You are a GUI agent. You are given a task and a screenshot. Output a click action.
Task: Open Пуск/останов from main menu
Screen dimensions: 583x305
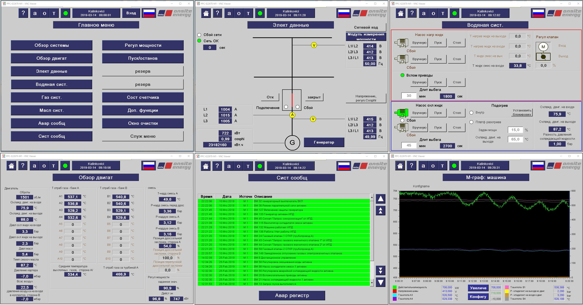click(143, 58)
